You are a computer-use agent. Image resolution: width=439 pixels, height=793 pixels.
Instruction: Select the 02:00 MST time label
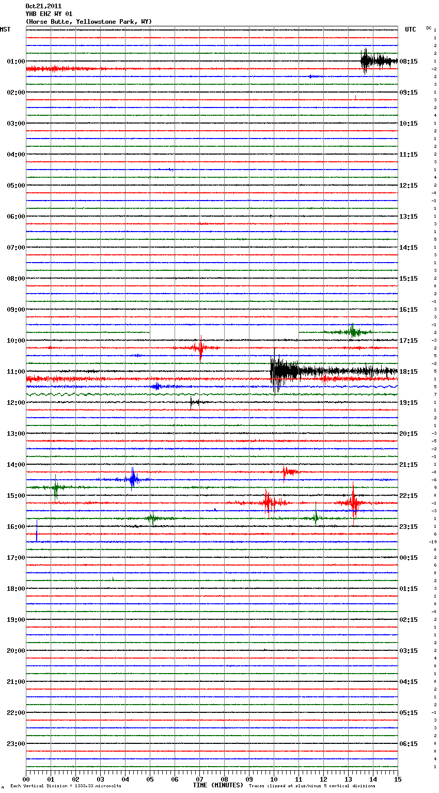pos(16,93)
